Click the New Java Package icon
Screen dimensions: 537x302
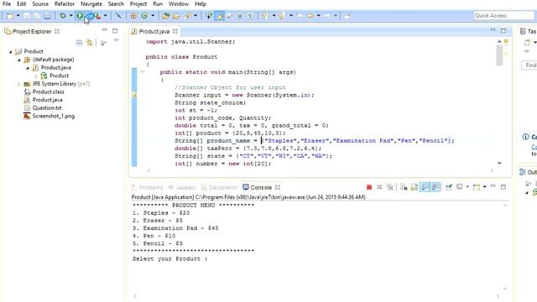point(133,16)
